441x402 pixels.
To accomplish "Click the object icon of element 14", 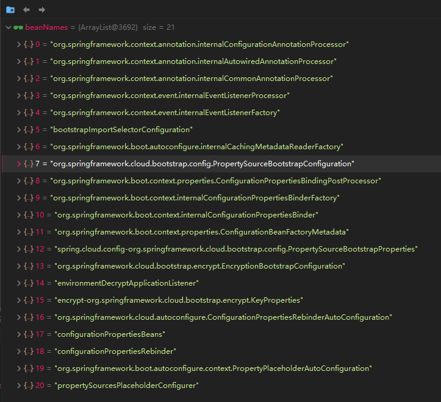I will [x=29, y=283].
